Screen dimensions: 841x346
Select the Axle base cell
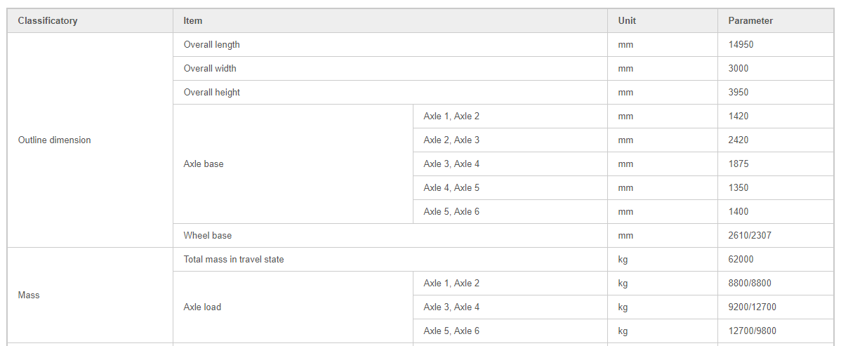tap(293, 164)
